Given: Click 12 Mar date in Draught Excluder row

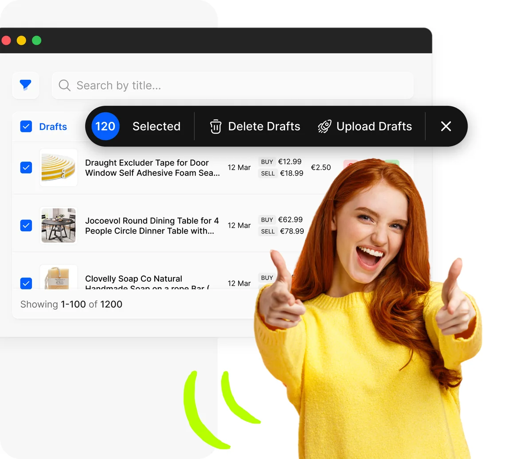Looking at the screenshot, I should click(x=239, y=167).
